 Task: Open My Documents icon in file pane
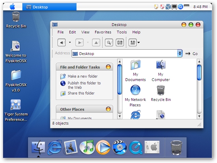click(x=136, y=71)
